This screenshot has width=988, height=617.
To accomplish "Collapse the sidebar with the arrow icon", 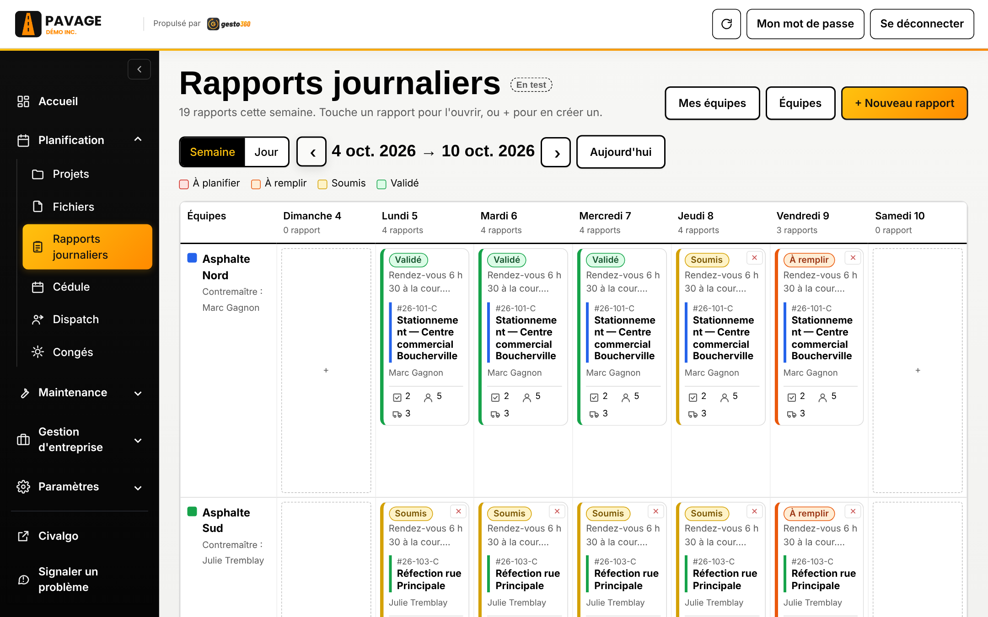I will coord(139,69).
